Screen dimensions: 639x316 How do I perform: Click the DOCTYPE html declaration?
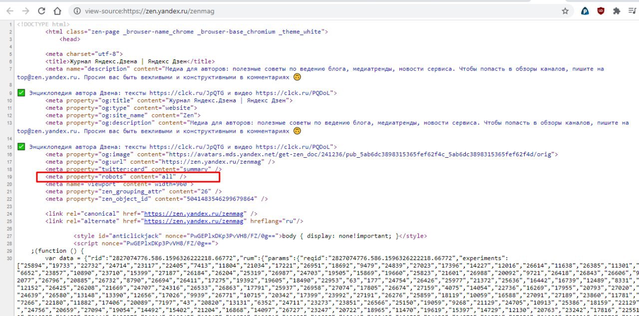coord(43,24)
